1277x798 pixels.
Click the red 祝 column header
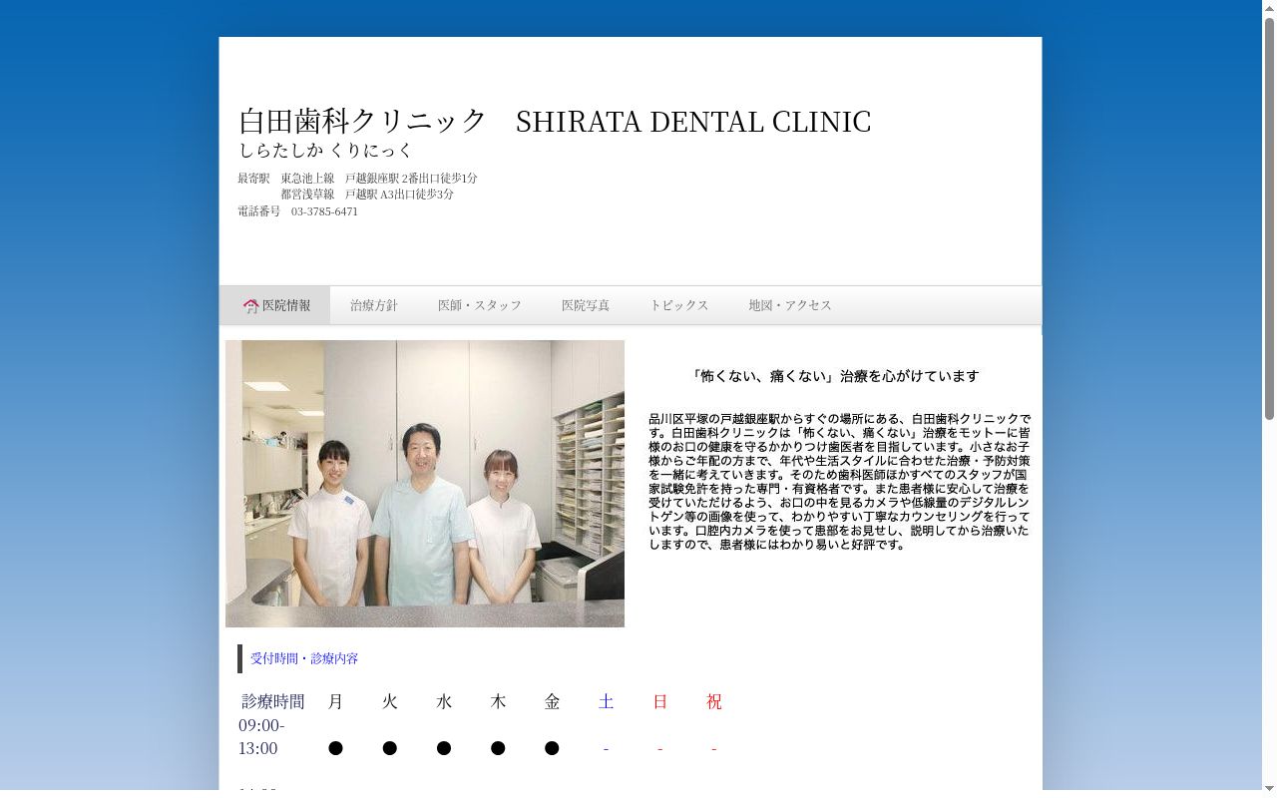[x=714, y=701]
